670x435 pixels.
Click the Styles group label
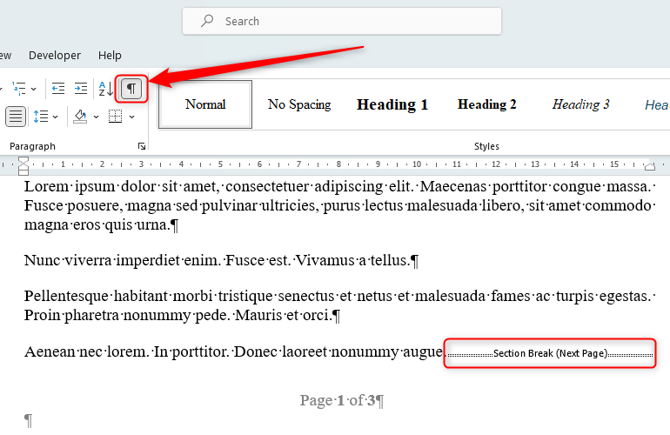pyautogui.click(x=486, y=146)
